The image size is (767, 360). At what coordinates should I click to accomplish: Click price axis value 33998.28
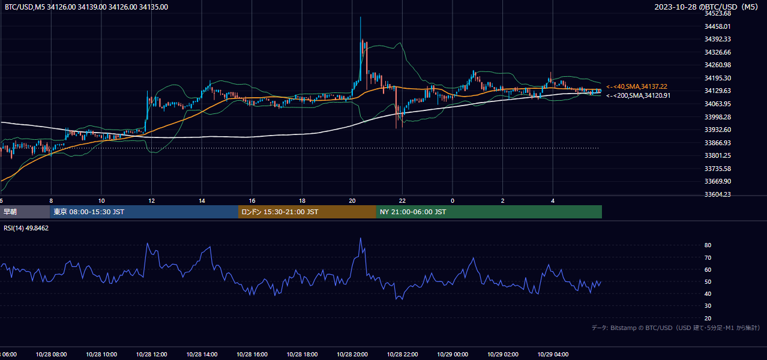718,117
